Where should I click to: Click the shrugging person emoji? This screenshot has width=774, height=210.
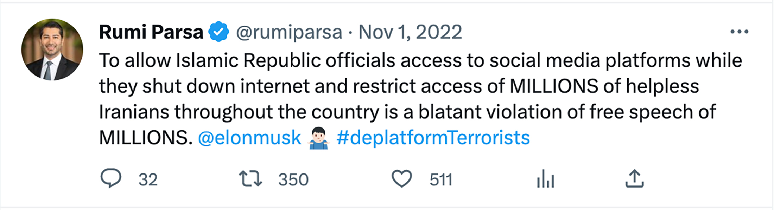(318, 138)
